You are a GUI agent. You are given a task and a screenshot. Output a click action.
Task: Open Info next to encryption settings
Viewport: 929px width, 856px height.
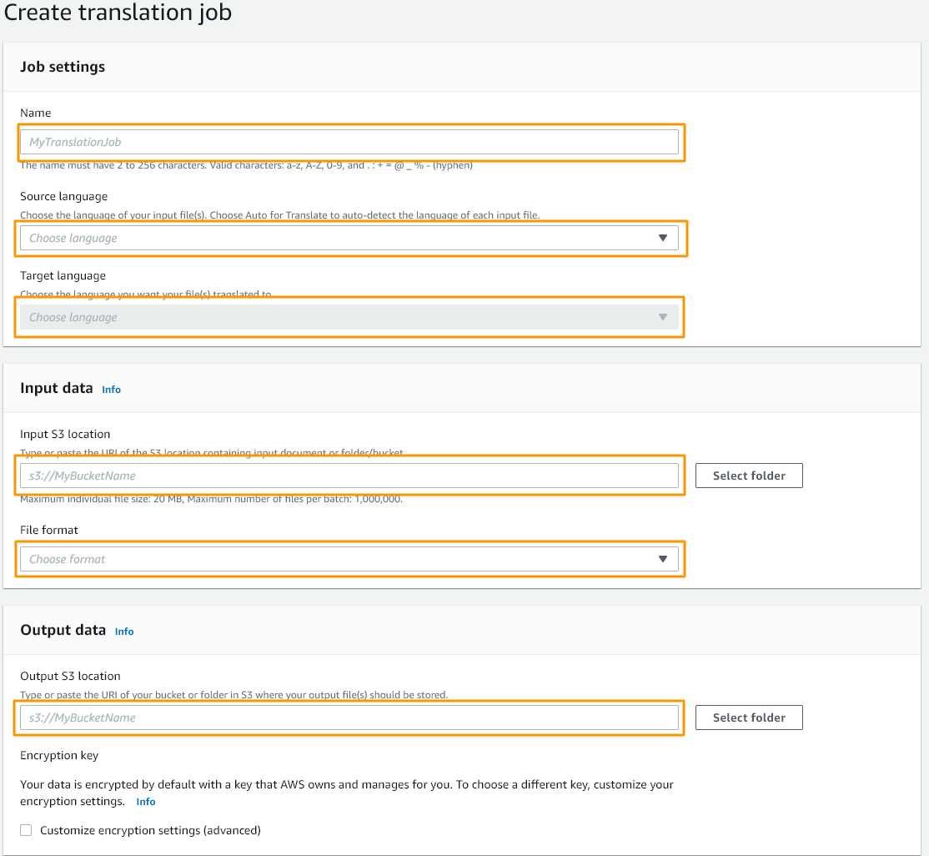(x=145, y=802)
